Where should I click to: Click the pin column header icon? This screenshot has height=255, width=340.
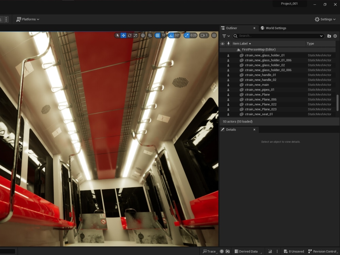(228, 44)
